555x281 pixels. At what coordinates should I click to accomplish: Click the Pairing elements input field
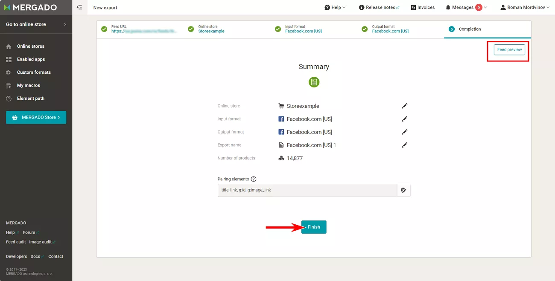point(307,190)
